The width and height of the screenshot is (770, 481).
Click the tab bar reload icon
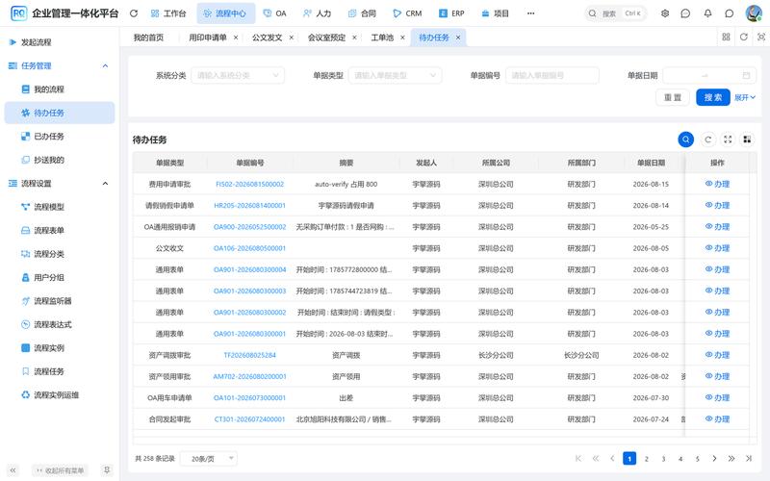(743, 37)
